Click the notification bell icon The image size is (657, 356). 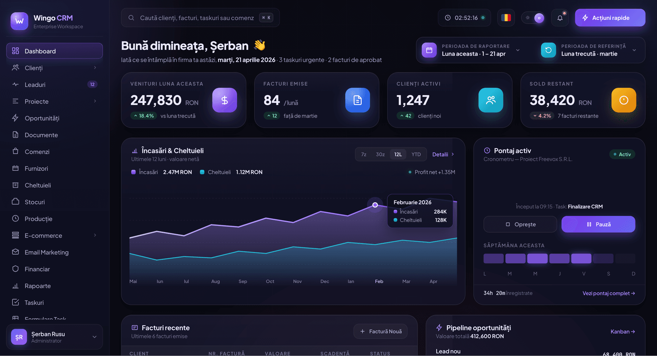point(560,18)
